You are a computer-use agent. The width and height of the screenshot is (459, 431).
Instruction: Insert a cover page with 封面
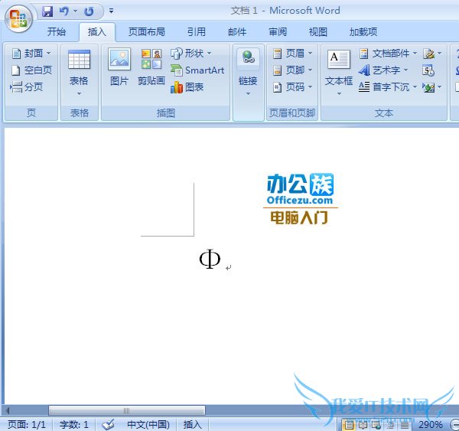31,54
